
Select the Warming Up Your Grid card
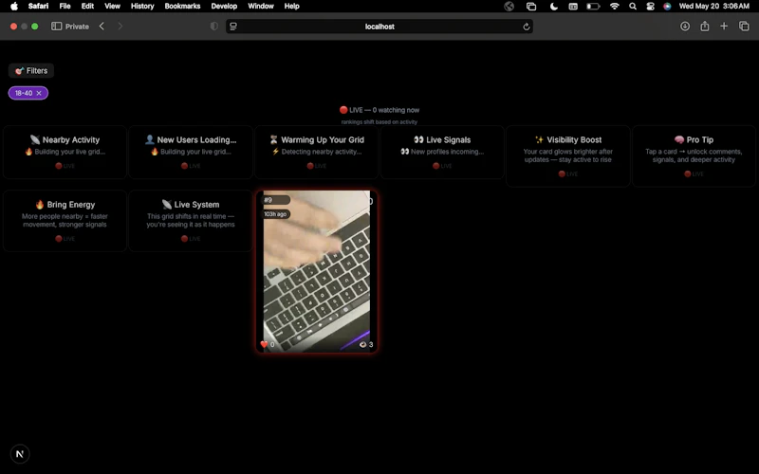[317, 152]
